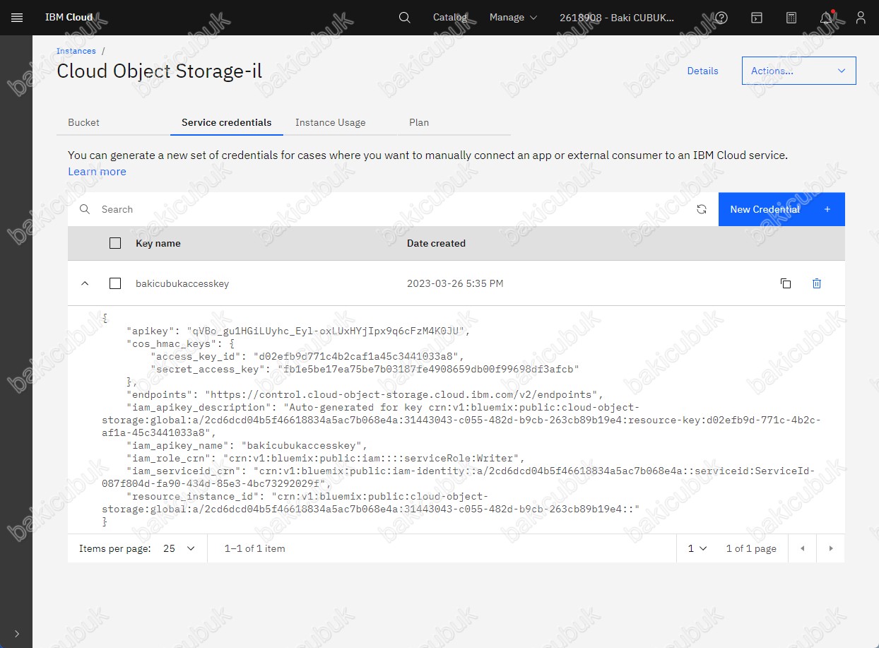Open the Actions dropdown
The width and height of the screenshot is (879, 648).
tap(798, 71)
